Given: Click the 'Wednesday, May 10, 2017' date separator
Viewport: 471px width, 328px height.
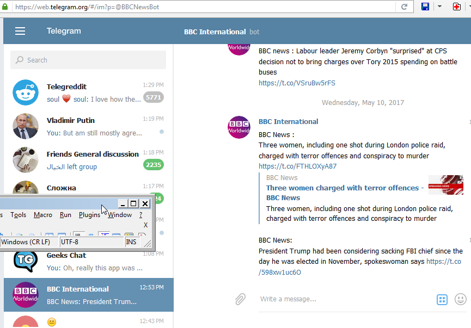Looking at the screenshot, I should (363, 103).
